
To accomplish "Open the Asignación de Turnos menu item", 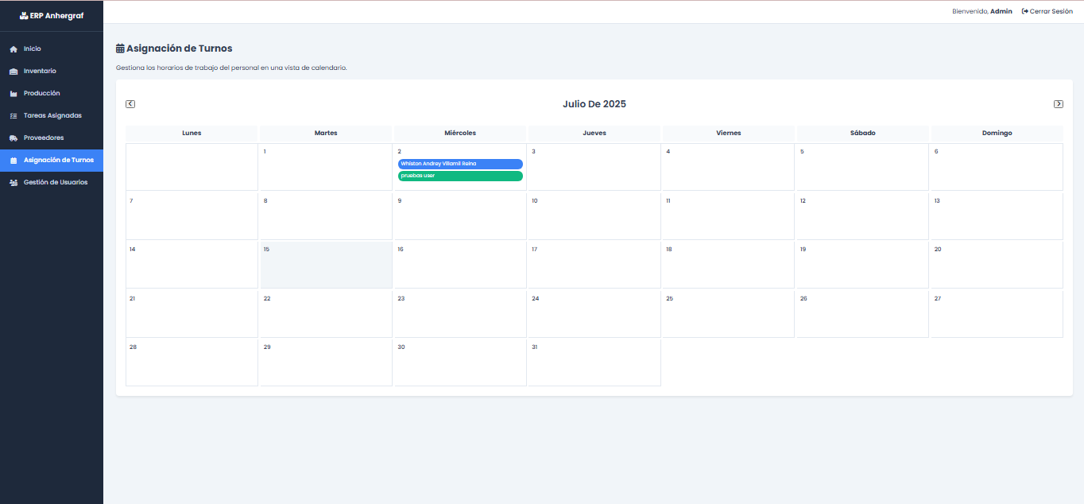I will click(58, 161).
